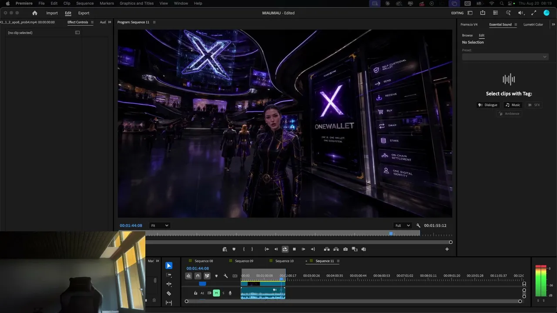This screenshot has height=313, width=557.
Task: Choose the Track Select Forward tool
Action: coord(169,275)
